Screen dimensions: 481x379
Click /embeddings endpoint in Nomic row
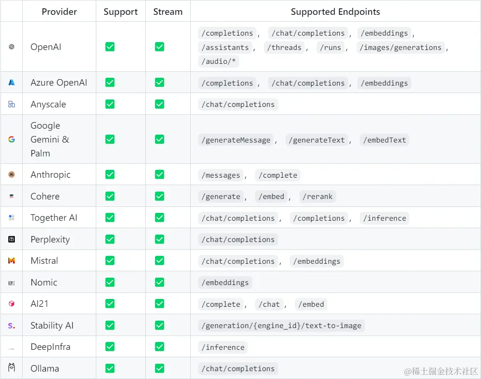[x=225, y=283]
